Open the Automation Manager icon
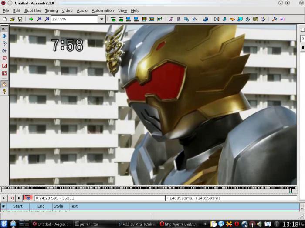The width and height of the screenshot is (305, 228). 205,19
